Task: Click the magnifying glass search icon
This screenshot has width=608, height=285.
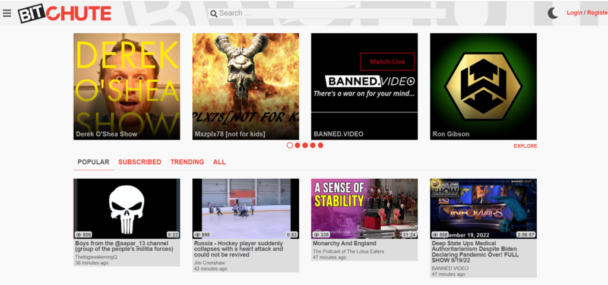Action: coord(213,14)
